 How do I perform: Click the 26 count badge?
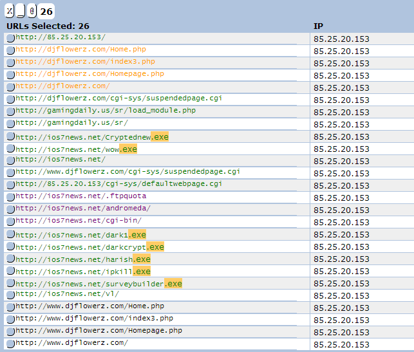(46, 11)
